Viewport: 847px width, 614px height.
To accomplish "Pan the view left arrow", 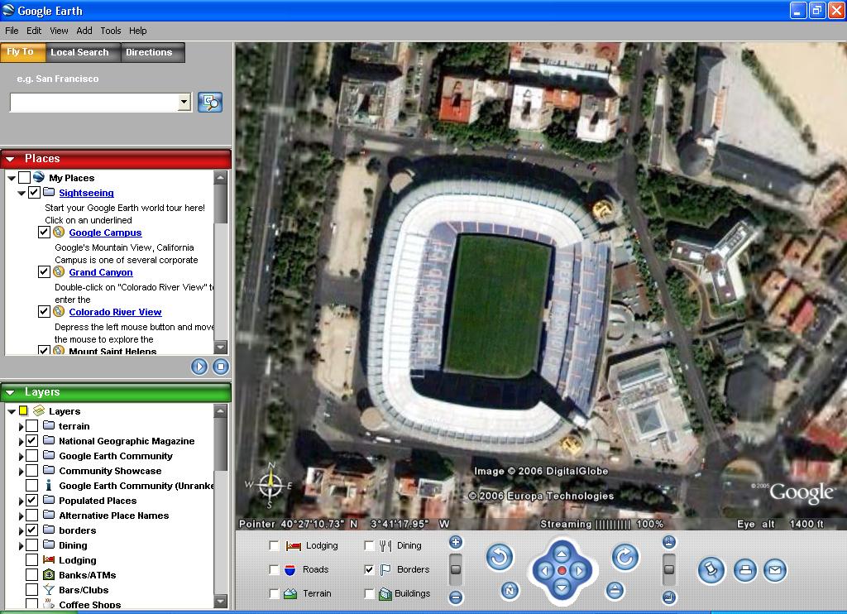I will [x=545, y=571].
